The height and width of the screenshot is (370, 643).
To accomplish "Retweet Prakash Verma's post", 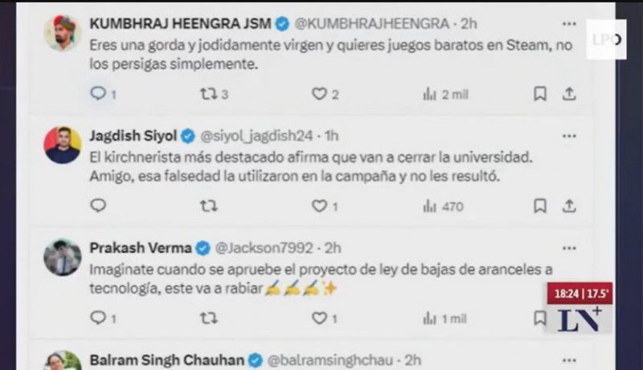I will [209, 318].
